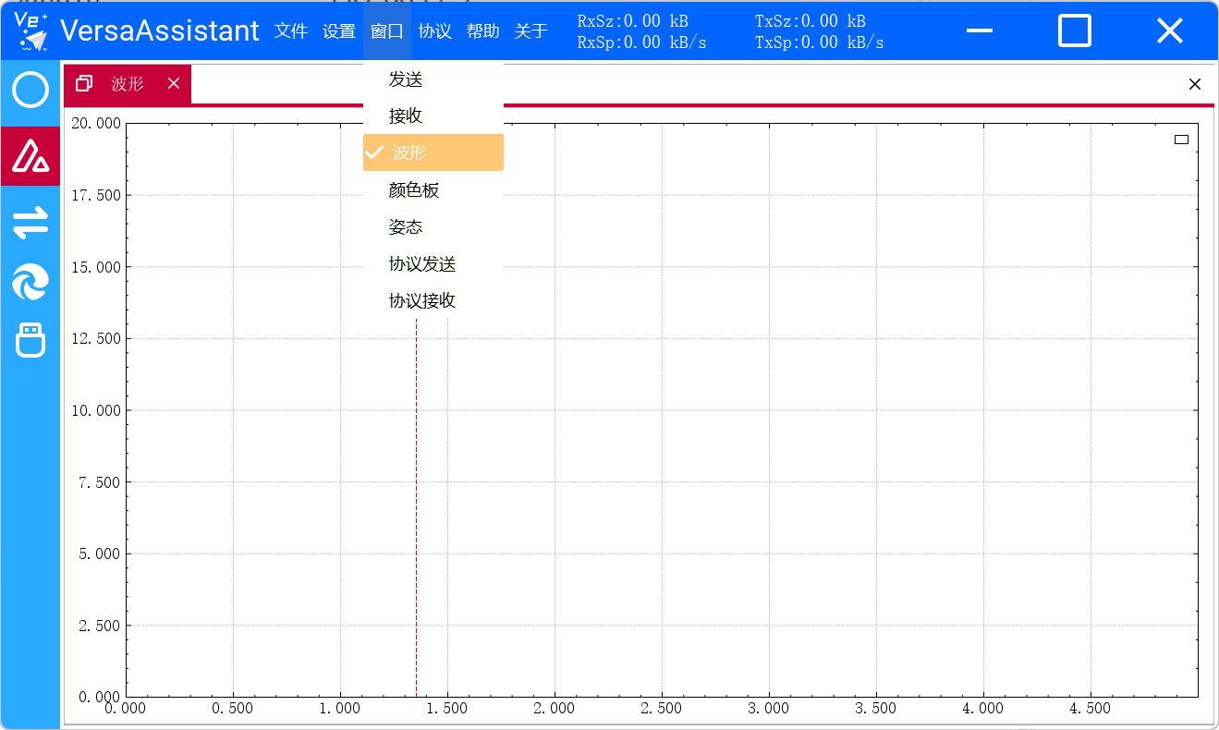Click the 帮助 menu item
The width and height of the screenshot is (1219, 730).
coord(483,31)
